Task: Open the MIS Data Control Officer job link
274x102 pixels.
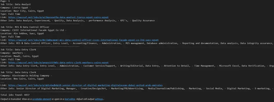Action: (x=84, y=40)
